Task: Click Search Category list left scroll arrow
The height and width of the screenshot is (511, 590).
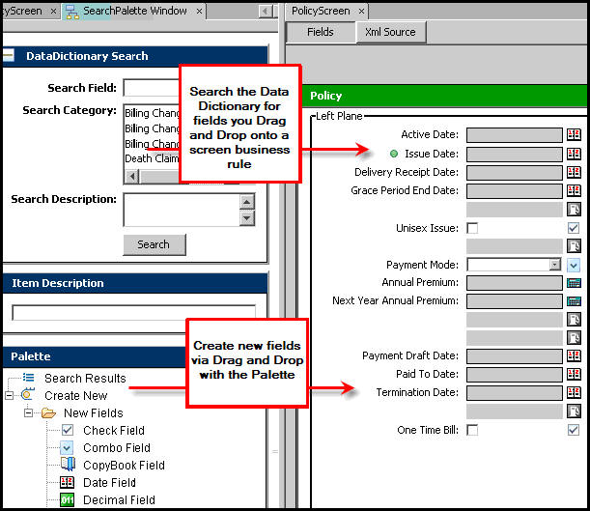Action: point(132,176)
